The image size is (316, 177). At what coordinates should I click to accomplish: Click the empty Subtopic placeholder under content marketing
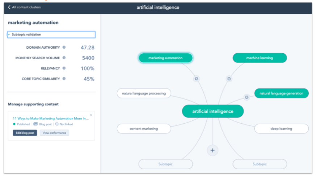click(x=165, y=164)
